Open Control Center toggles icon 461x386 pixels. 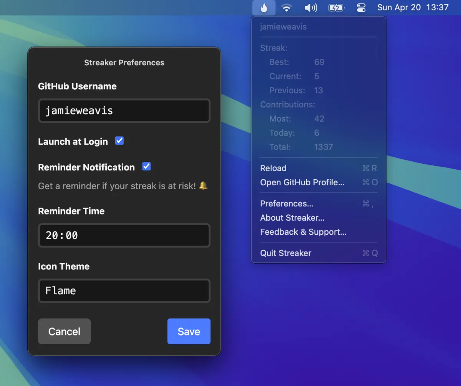click(361, 7)
